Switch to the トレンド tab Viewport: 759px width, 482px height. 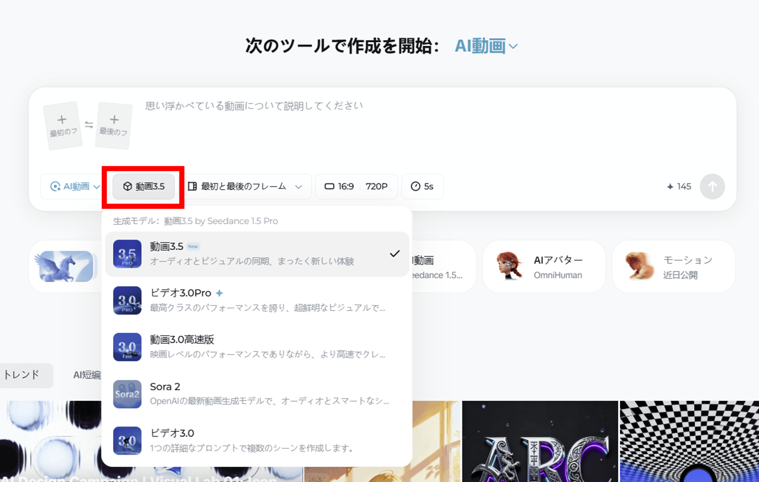[x=22, y=375]
